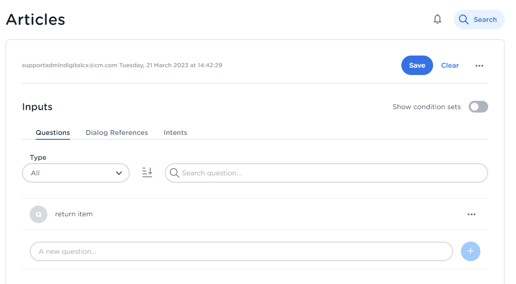Viewport: 516px width, 284px height.
Task: Open notifications via the bell icon
Action: click(x=437, y=19)
